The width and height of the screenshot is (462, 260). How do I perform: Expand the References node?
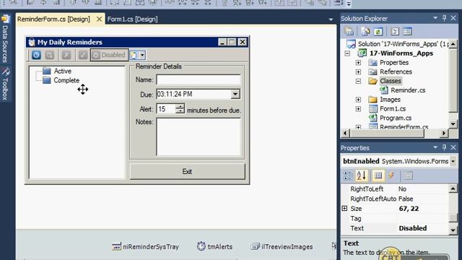tap(358, 72)
